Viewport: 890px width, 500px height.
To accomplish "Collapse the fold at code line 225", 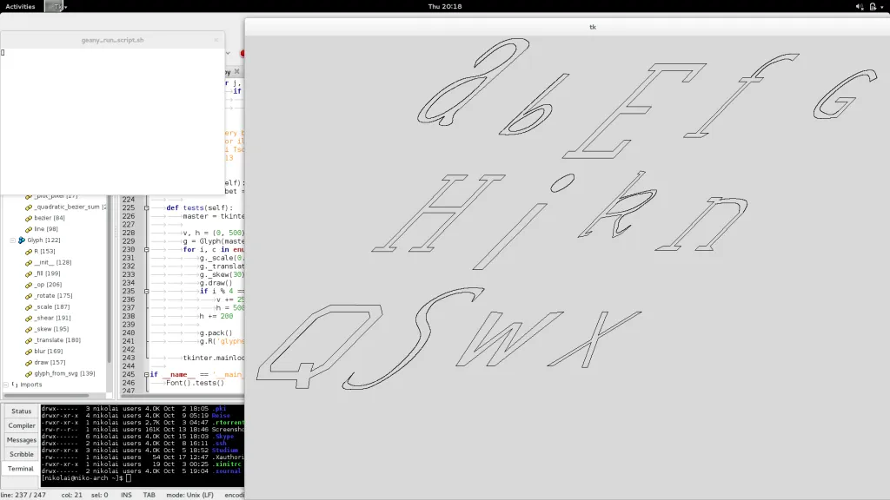I will [146, 208].
